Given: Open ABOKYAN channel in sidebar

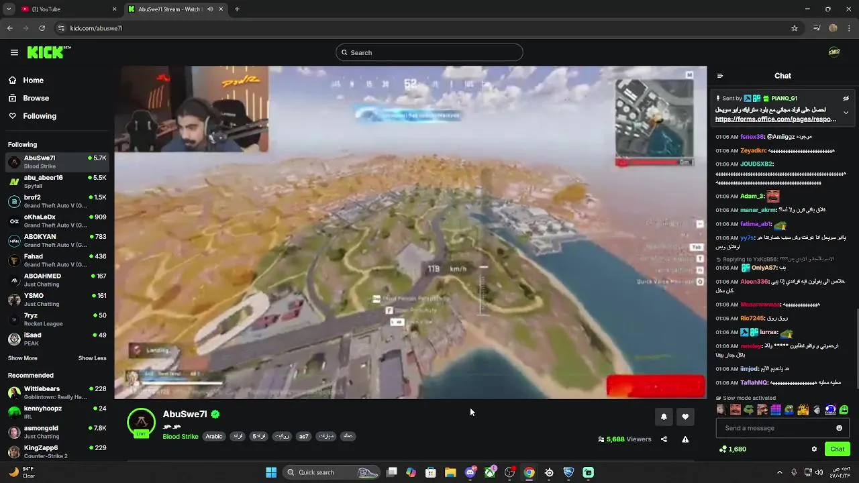Looking at the screenshot, I should tap(57, 241).
